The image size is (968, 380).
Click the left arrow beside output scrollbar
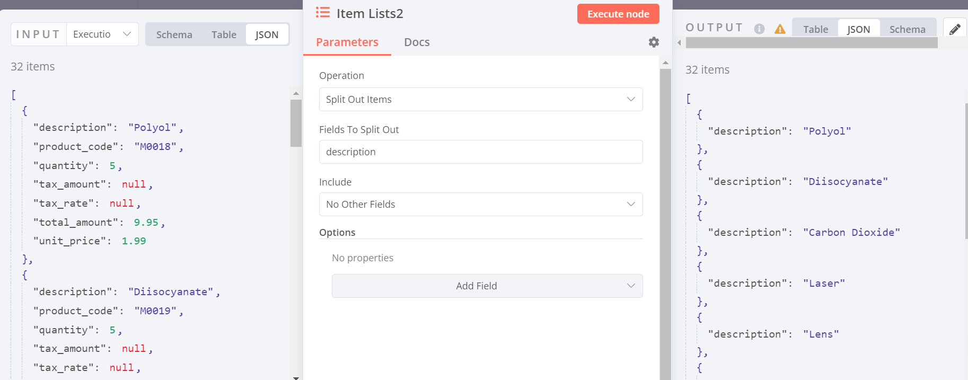point(679,43)
